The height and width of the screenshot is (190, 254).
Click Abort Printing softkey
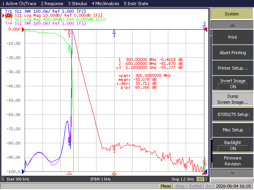[233, 53]
